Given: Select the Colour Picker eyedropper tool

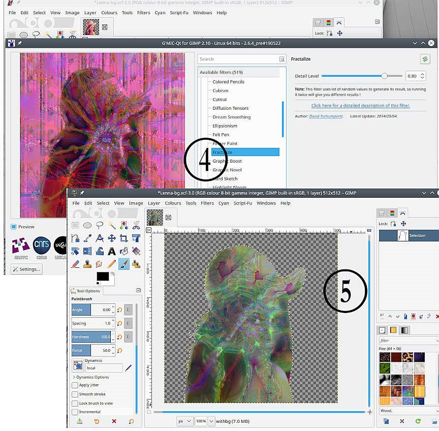Looking at the screenshot, I should (87, 238).
